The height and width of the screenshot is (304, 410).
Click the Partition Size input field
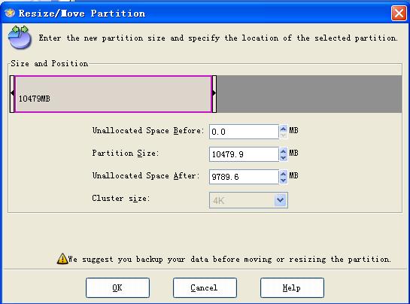point(244,154)
